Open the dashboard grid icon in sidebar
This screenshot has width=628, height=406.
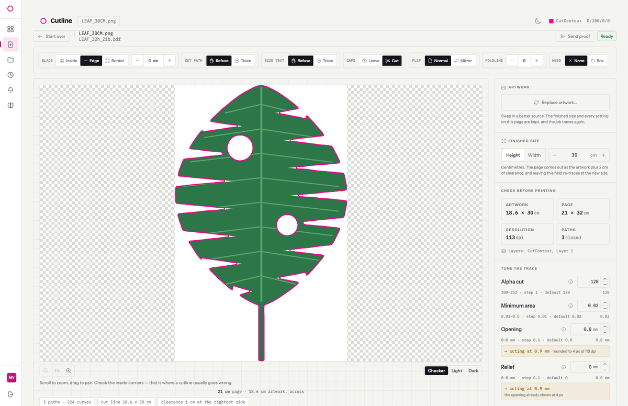[x=10, y=29]
